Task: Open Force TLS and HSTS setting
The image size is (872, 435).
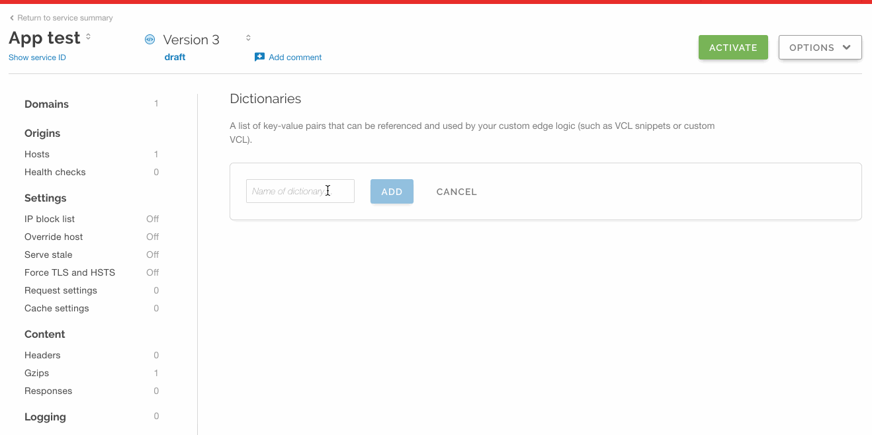Action: pyautogui.click(x=69, y=272)
